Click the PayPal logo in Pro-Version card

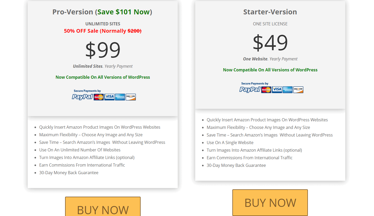pos(82,97)
